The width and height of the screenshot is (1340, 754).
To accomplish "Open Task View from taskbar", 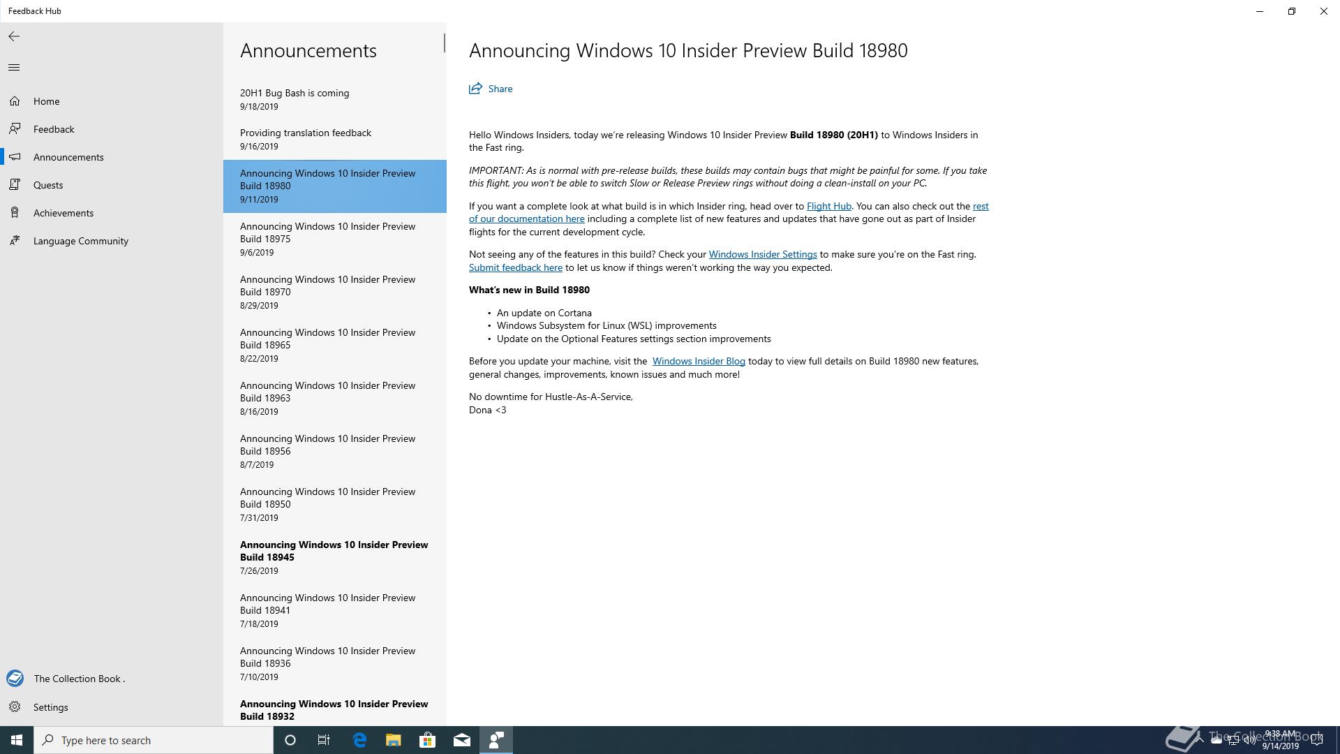I will tap(324, 740).
